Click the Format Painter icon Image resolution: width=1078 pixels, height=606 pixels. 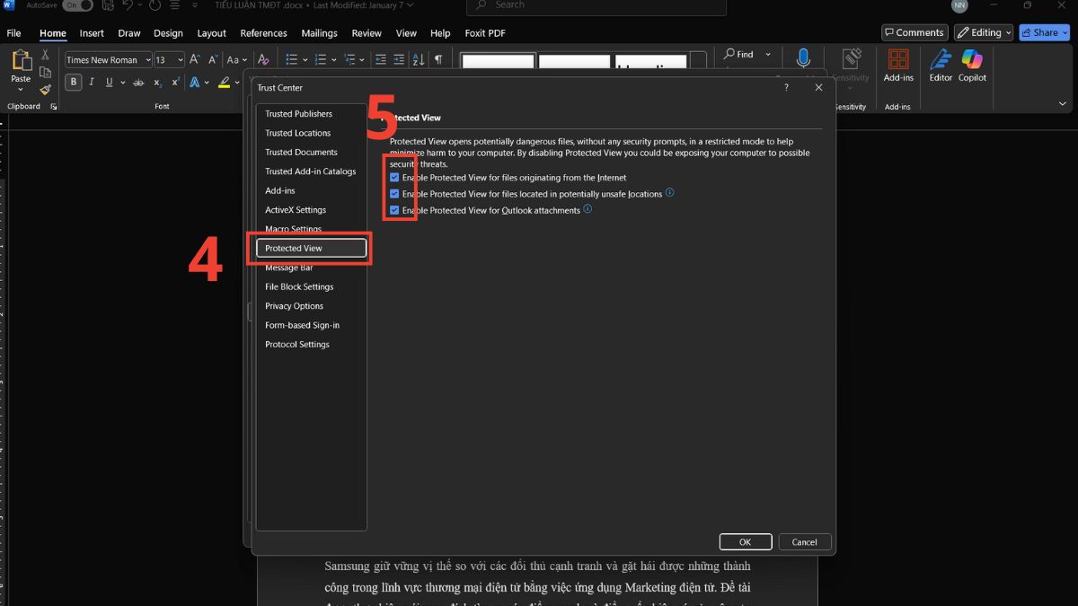point(45,89)
